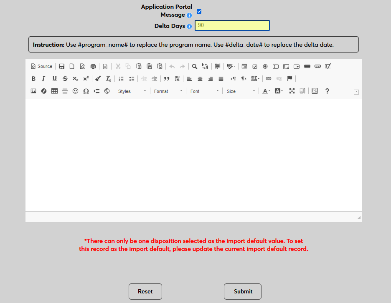The width and height of the screenshot is (391, 303).
Task: Open the Size dropdown
Action: click(x=240, y=91)
